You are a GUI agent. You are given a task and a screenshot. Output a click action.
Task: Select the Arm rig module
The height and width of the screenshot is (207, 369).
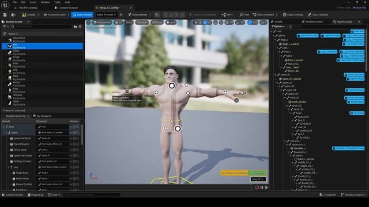(42, 46)
